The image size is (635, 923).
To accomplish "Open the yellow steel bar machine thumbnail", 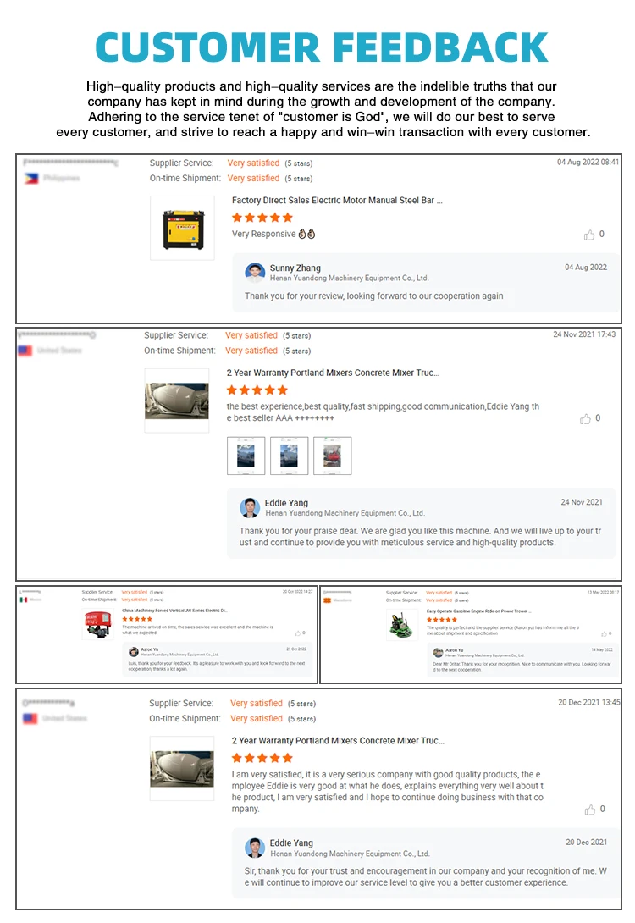I will point(183,229).
